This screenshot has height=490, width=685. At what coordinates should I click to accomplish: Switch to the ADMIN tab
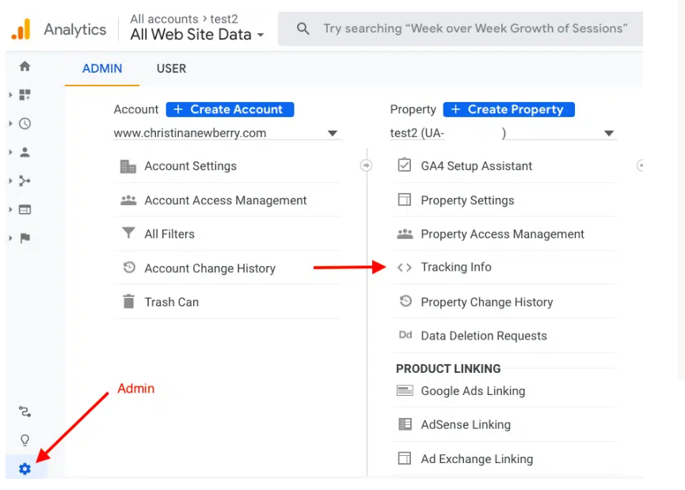(102, 69)
